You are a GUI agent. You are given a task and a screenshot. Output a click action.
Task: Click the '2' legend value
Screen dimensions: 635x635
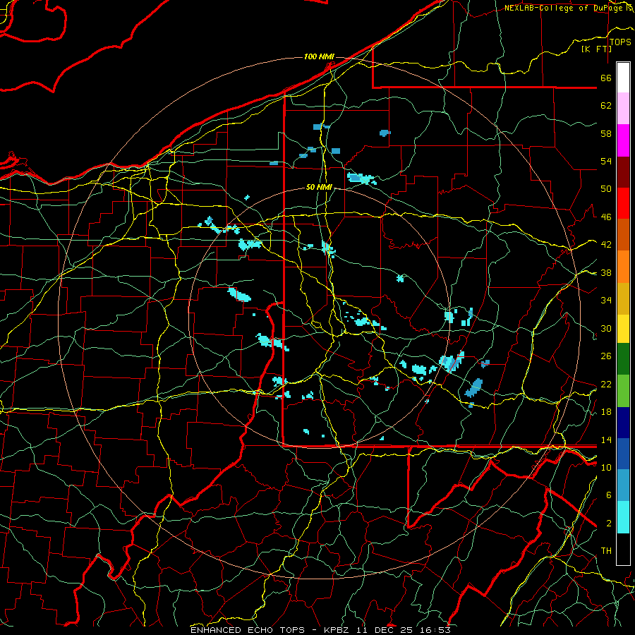pyautogui.click(x=609, y=523)
